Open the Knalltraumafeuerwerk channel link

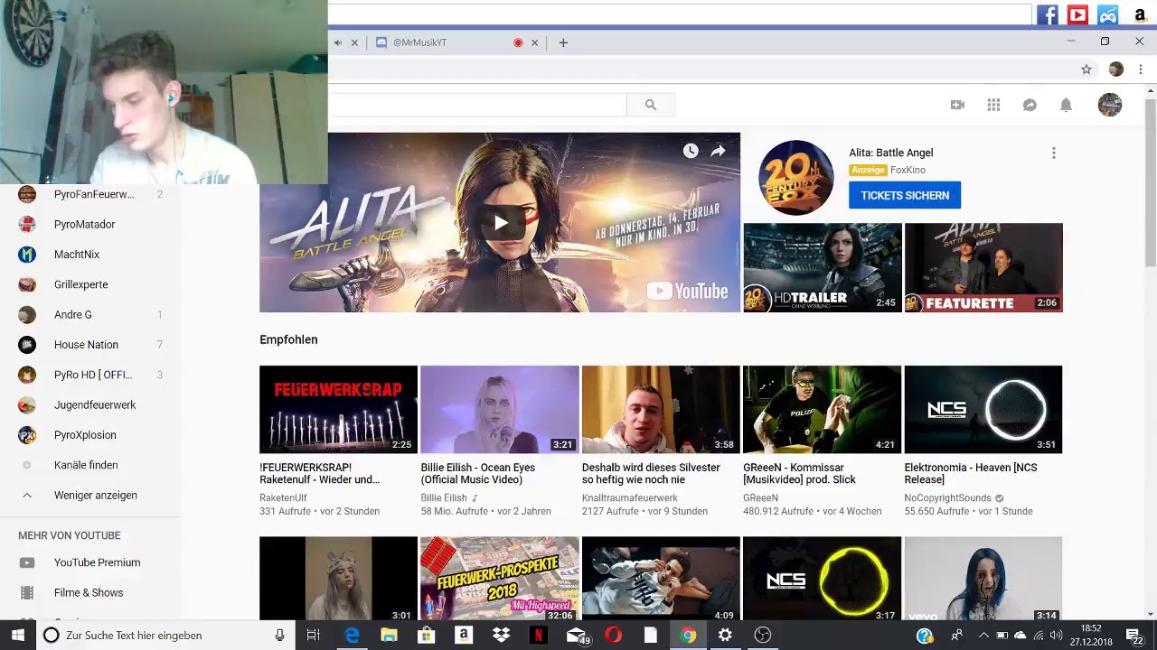629,498
